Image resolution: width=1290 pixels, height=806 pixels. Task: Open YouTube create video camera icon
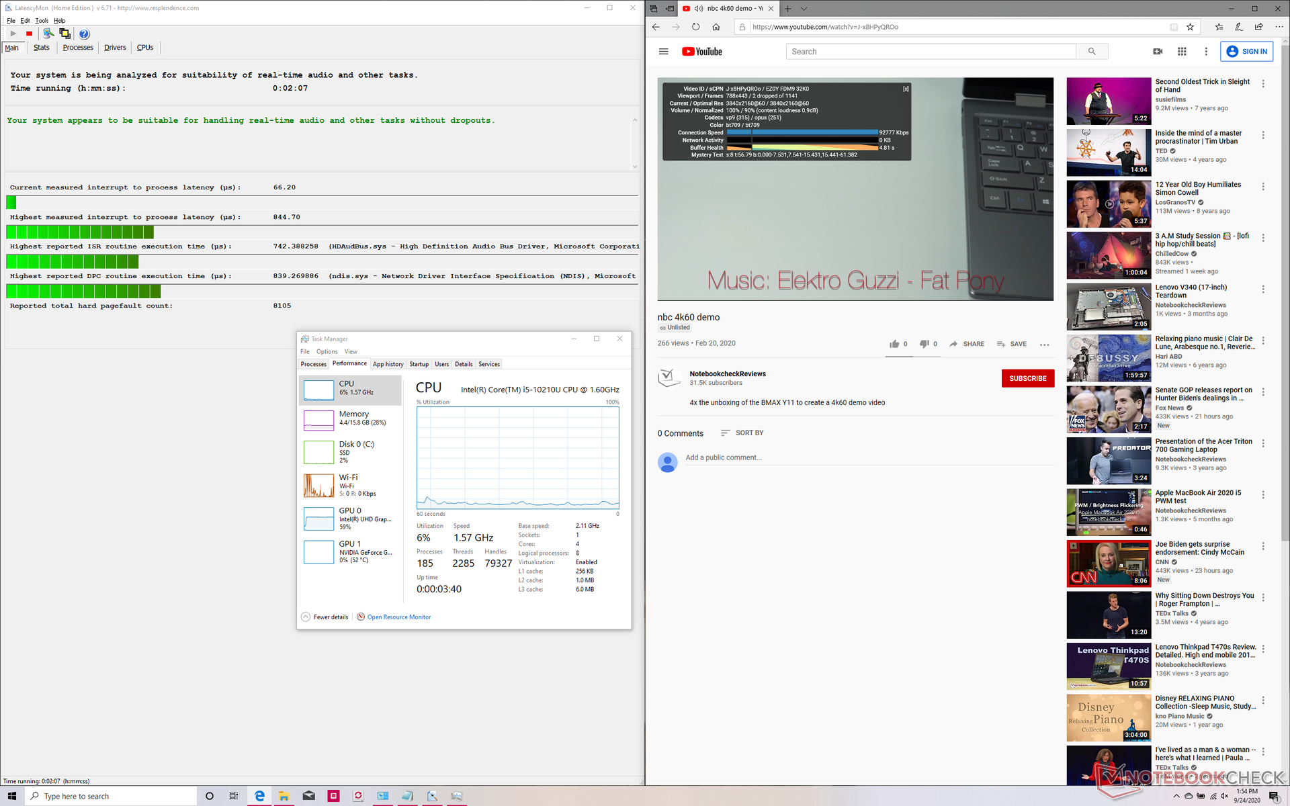tap(1158, 52)
